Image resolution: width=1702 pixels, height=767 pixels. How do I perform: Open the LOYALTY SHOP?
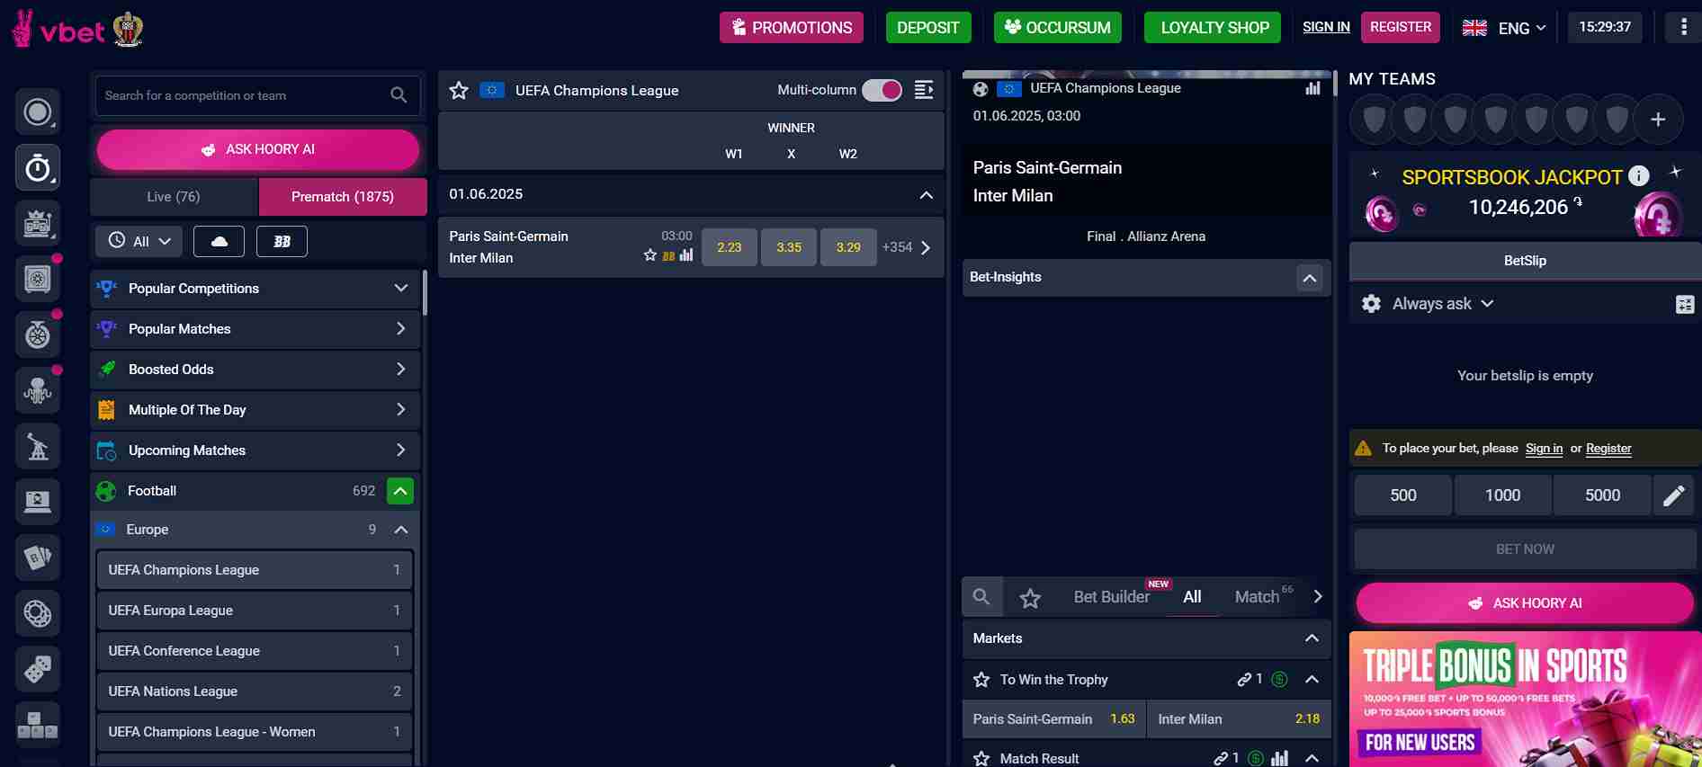[x=1214, y=28]
